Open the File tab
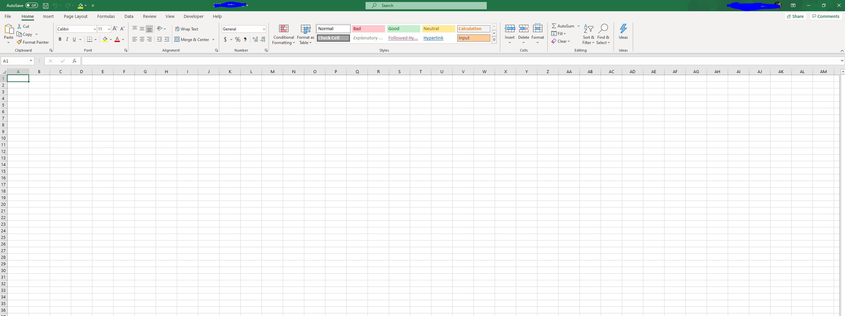845x316 pixels. pos(8,16)
